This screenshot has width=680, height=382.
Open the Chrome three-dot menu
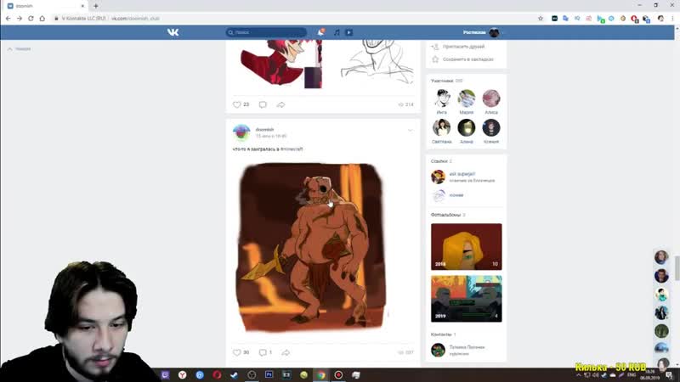click(x=672, y=18)
